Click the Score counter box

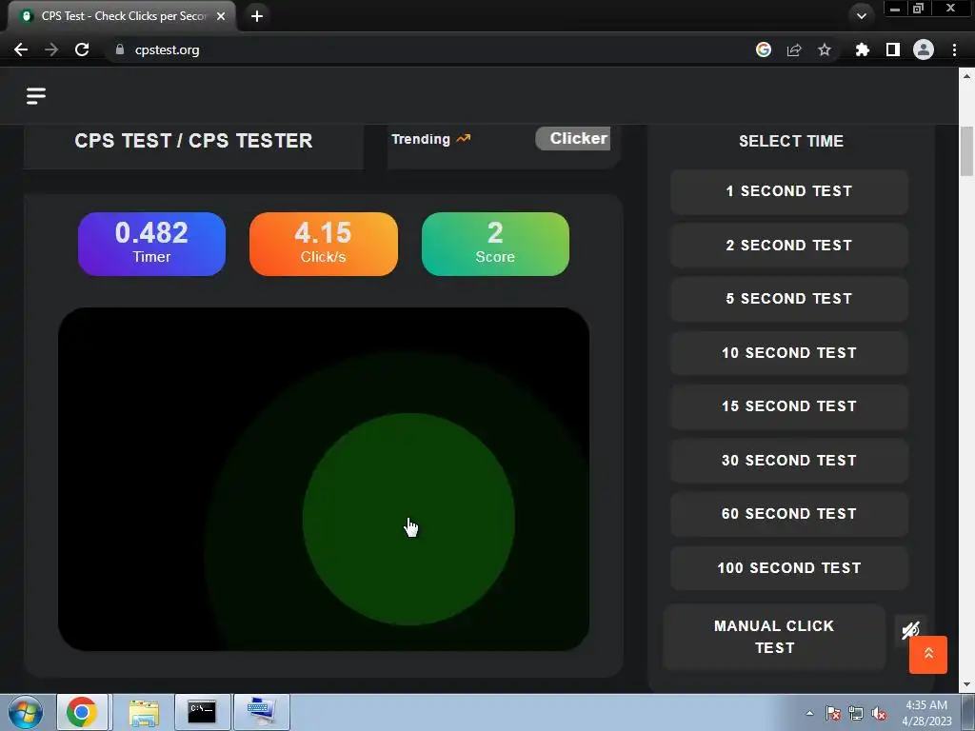(x=495, y=245)
